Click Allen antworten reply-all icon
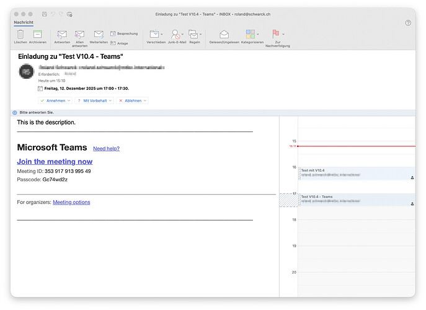The image size is (426, 310). 79,35
